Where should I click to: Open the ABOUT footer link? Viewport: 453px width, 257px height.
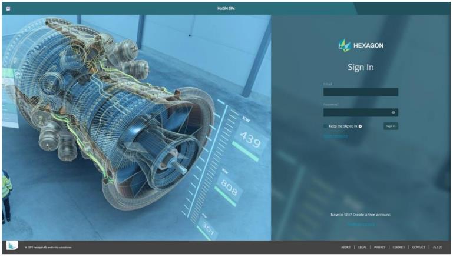point(345,248)
